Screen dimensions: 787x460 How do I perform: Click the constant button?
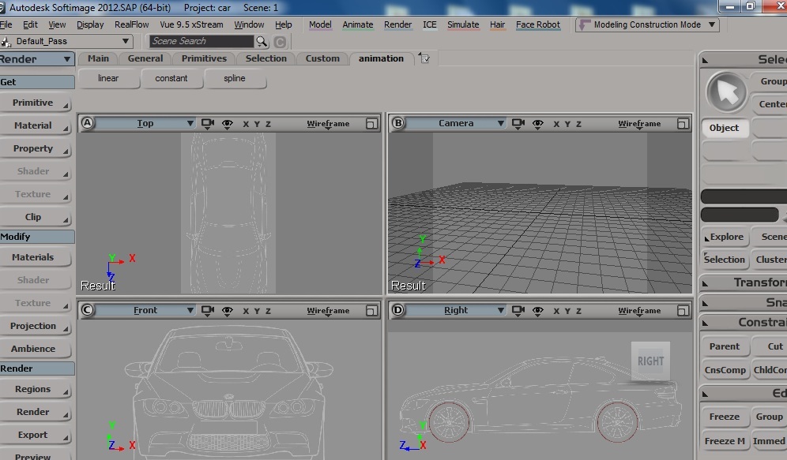pos(171,79)
